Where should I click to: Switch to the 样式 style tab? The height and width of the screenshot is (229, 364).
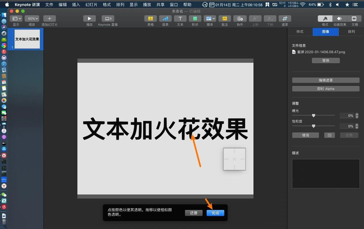(300, 32)
